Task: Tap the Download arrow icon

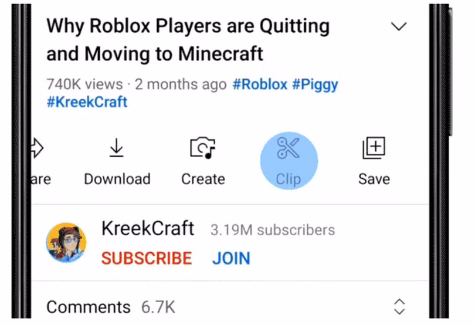Action: (x=117, y=148)
